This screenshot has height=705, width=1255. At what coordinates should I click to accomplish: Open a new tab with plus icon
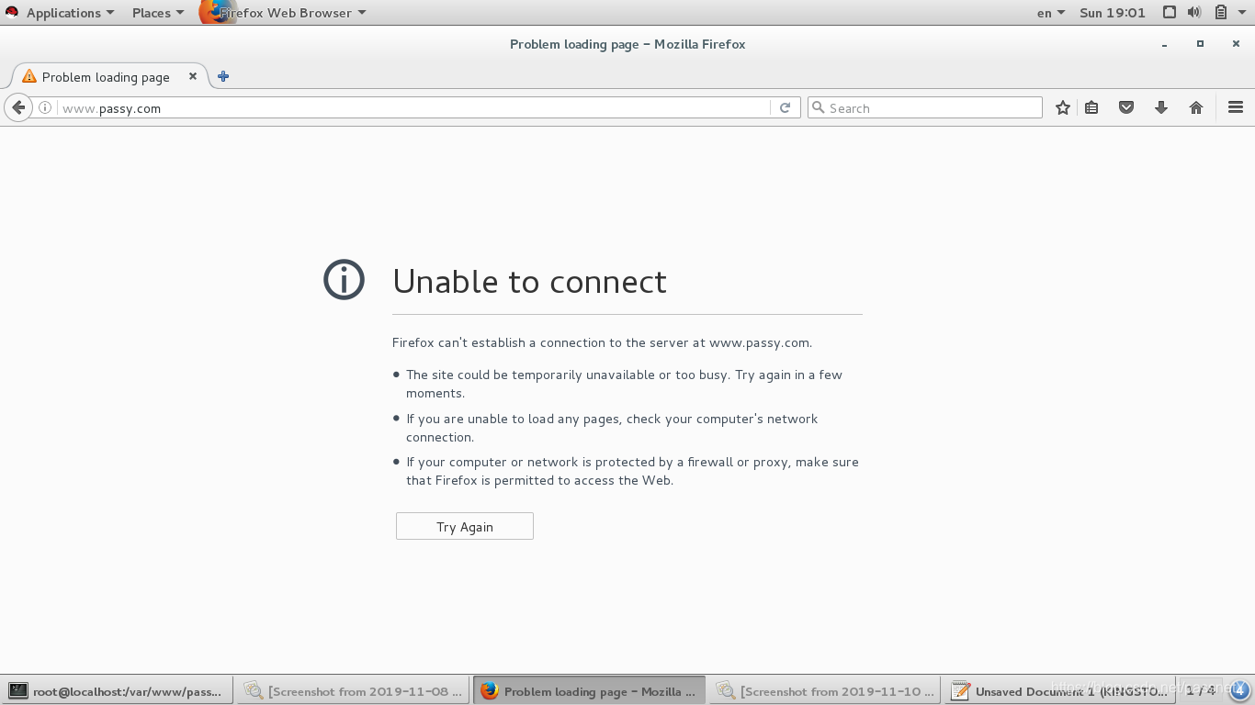(223, 76)
